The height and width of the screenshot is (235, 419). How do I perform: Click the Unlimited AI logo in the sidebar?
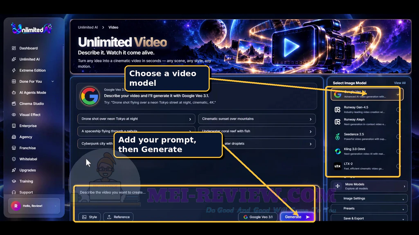coord(32,29)
